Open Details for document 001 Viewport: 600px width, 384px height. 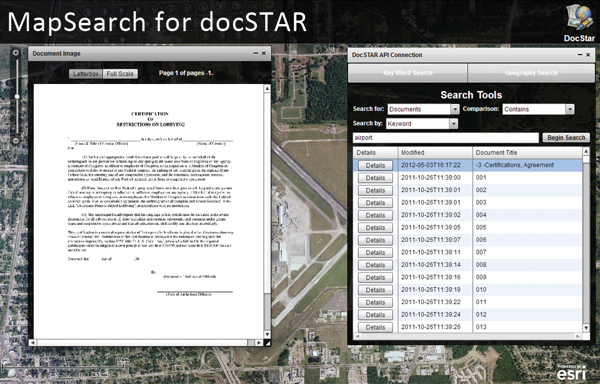click(375, 178)
